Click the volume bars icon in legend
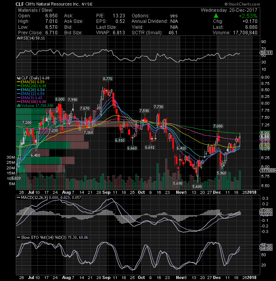276x281 pixels. 19,106
